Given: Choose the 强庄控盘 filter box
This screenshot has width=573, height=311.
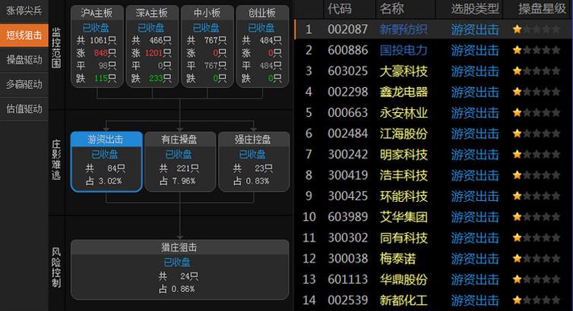Looking at the screenshot, I should pos(254,162).
